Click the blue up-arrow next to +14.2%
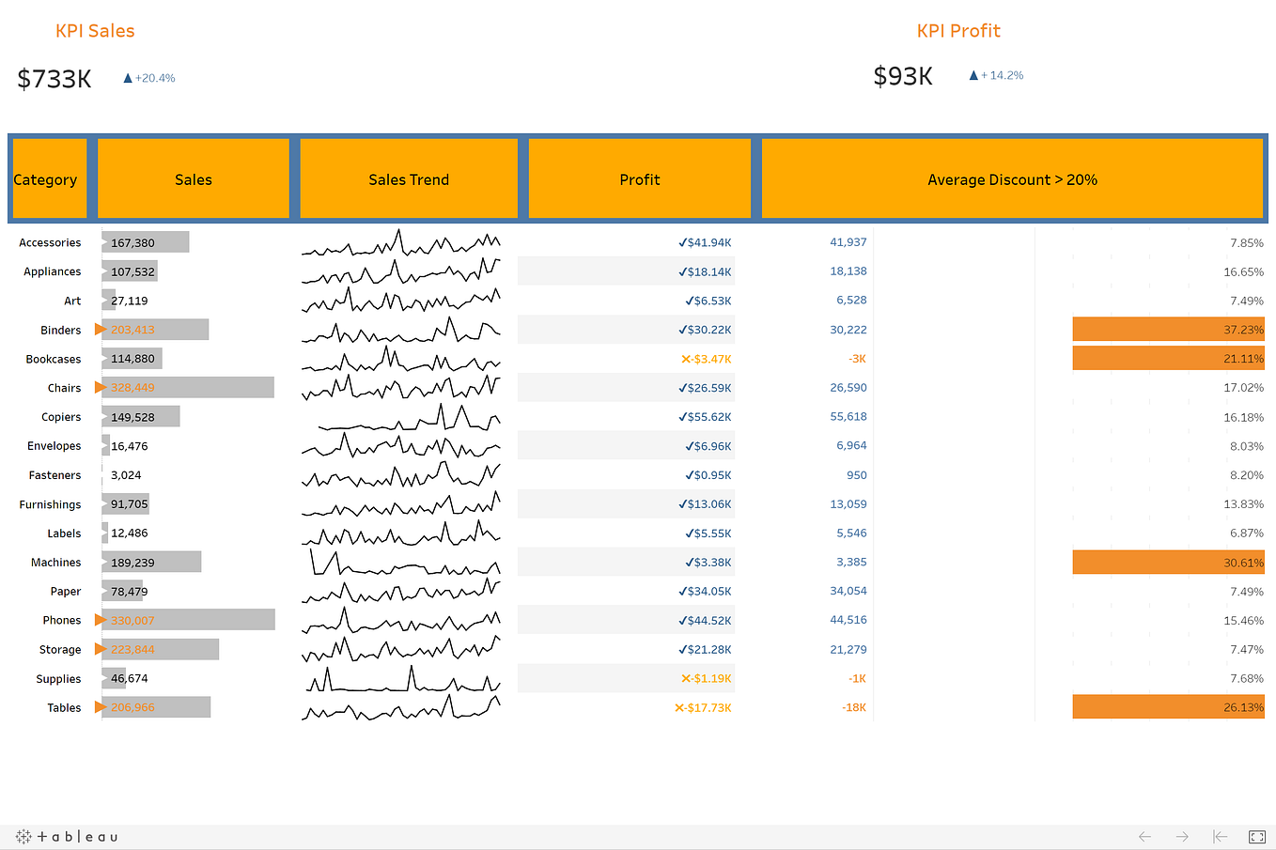This screenshot has height=850, width=1276. point(973,75)
